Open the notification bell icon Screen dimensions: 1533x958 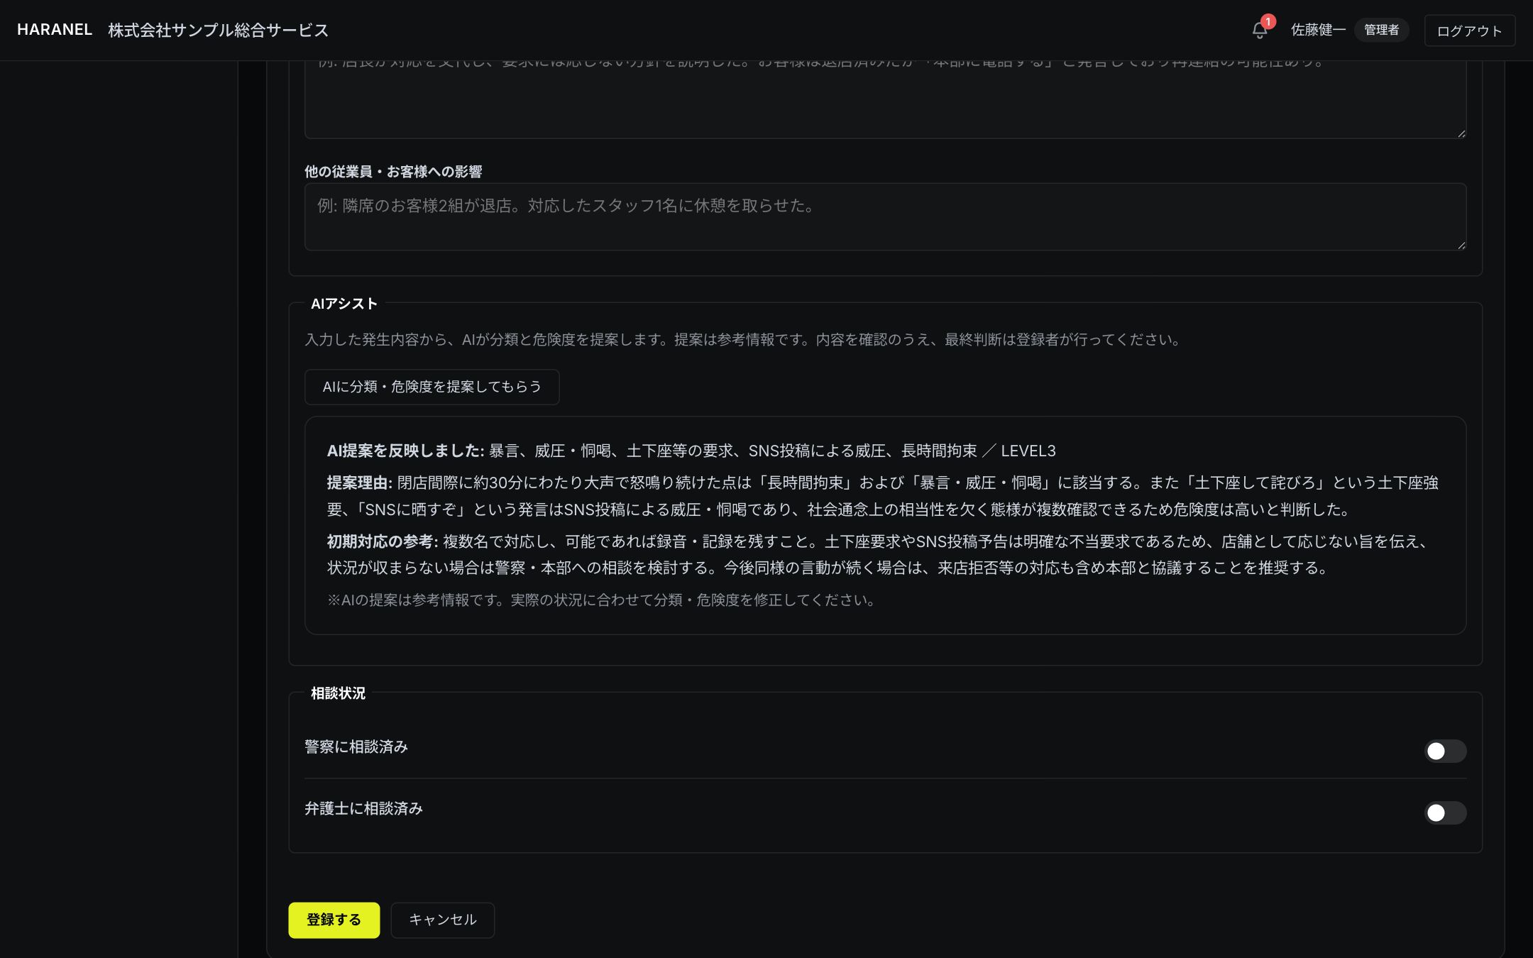[x=1260, y=30]
